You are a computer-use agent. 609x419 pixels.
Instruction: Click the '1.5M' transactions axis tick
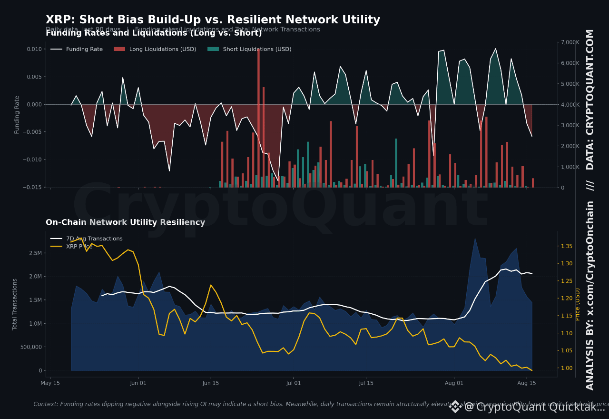point(35,300)
